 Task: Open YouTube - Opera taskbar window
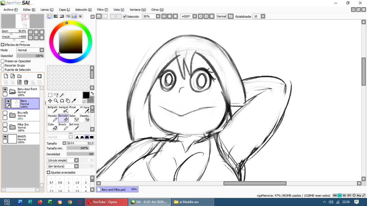coord(106,202)
